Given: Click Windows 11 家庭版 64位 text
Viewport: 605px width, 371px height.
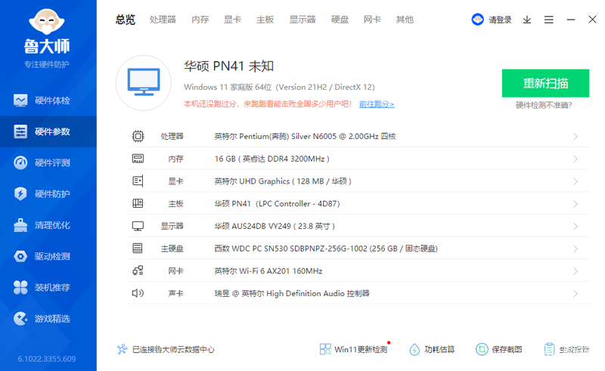Looking at the screenshot, I should point(279,87).
